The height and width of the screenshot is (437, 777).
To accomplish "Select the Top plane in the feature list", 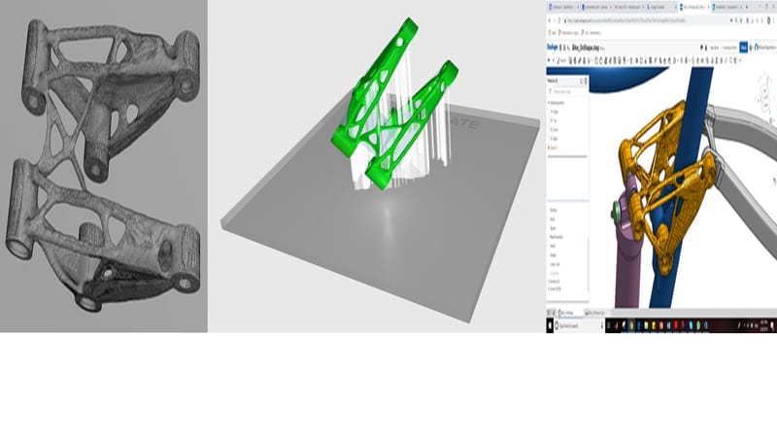I will pyautogui.click(x=556, y=120).
